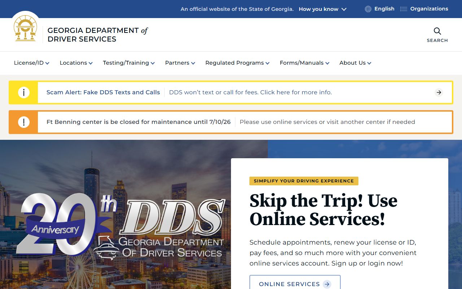The width and height of the screenshot is (462, 289).
Task: Click the 20th Anniversary DDS banner image
Action: [115, 215]
